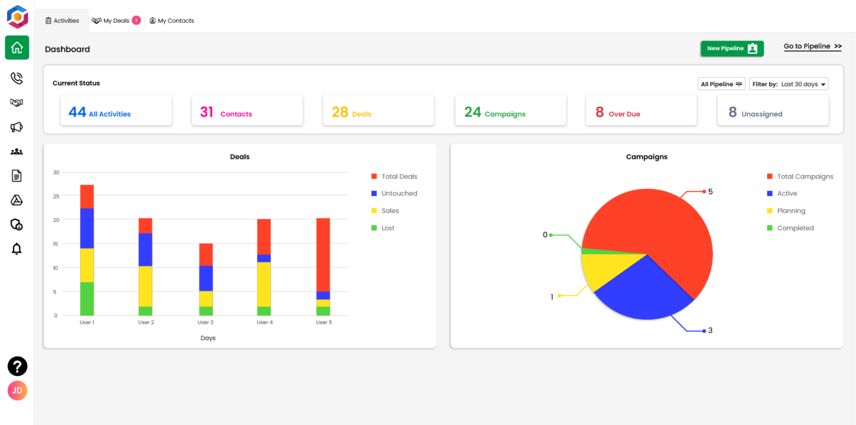Click the help question mark icon

(17, 366)
